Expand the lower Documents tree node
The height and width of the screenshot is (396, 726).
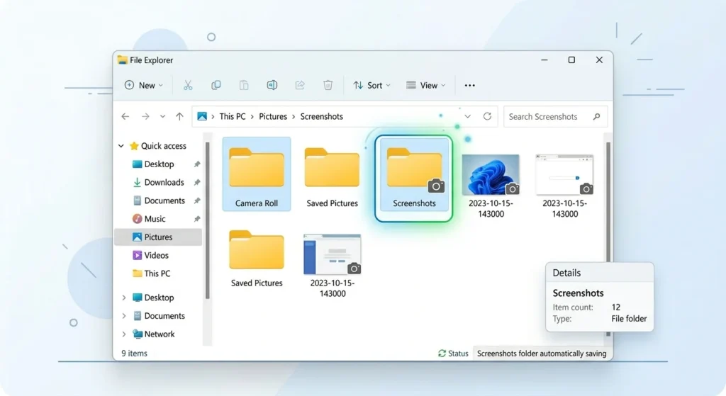point(124,316)
